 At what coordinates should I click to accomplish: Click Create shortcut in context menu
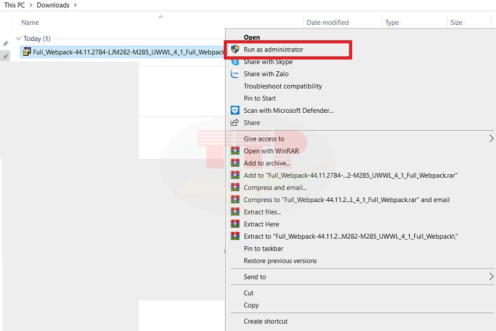click(265, 321)
